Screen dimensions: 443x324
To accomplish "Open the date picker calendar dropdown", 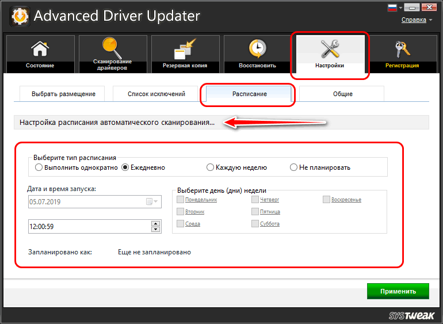I will [x=152, y=201].
